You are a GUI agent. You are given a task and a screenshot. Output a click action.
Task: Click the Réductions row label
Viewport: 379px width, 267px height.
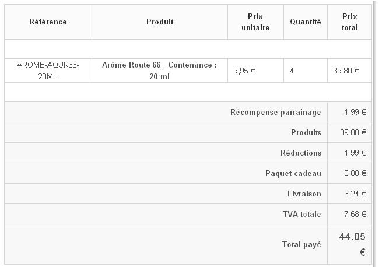301,153
